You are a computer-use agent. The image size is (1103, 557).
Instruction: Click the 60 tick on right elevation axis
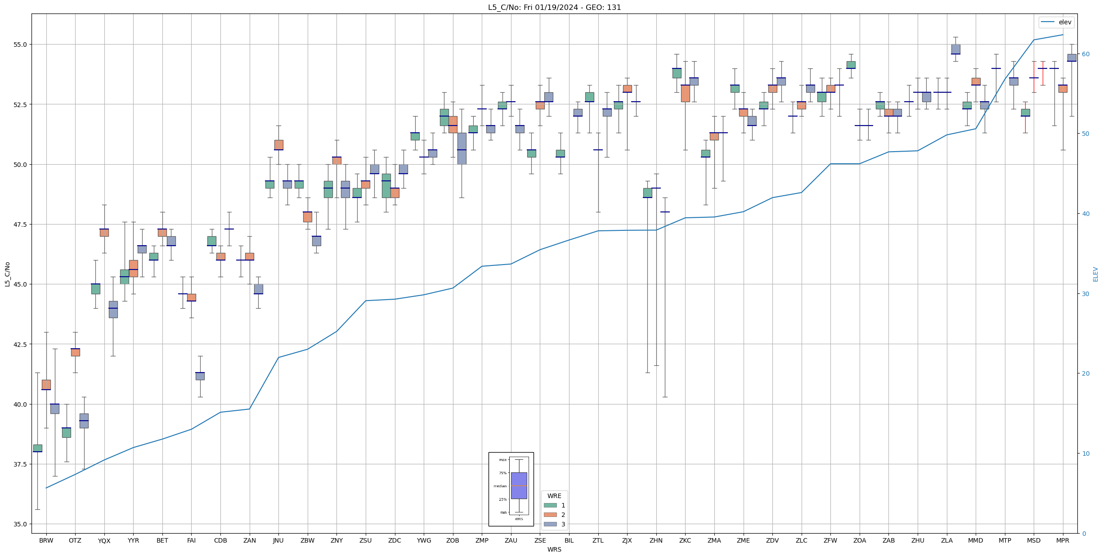point(1085,54)
